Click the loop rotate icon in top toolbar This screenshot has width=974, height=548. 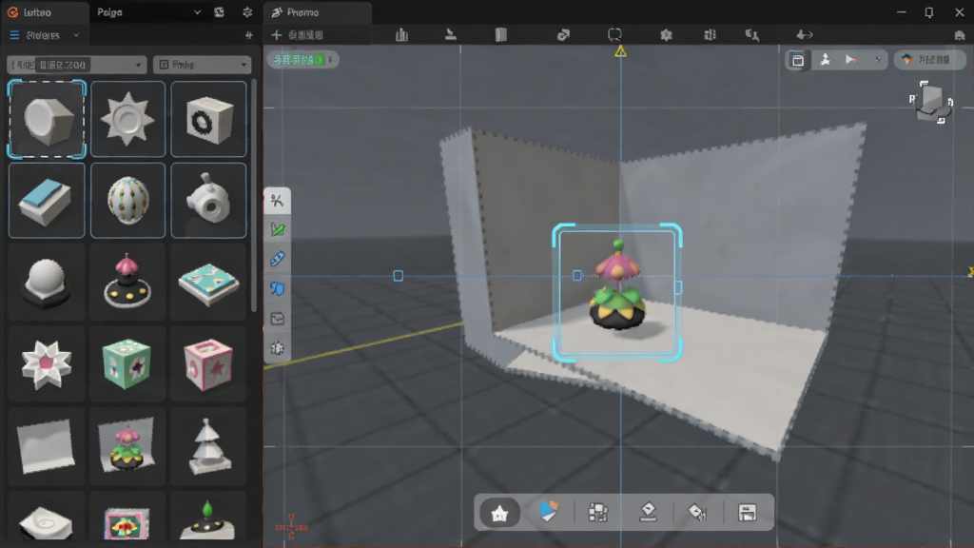[x=614, y=35]
